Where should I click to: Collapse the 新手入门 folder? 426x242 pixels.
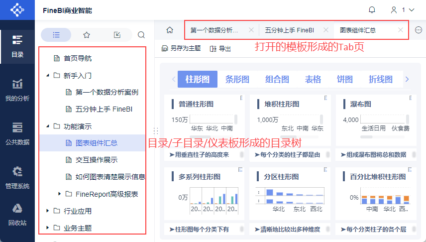(x=48, y=75)
